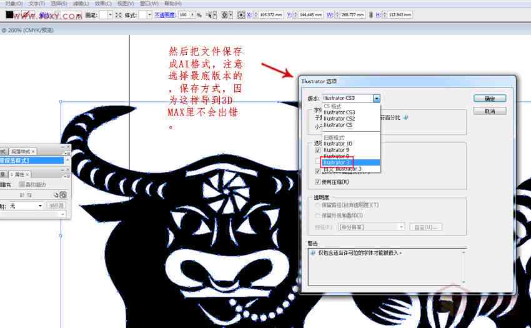
Task: Click the reverse path direction icon
Action: pyautogui.click(x=56, y=195)
